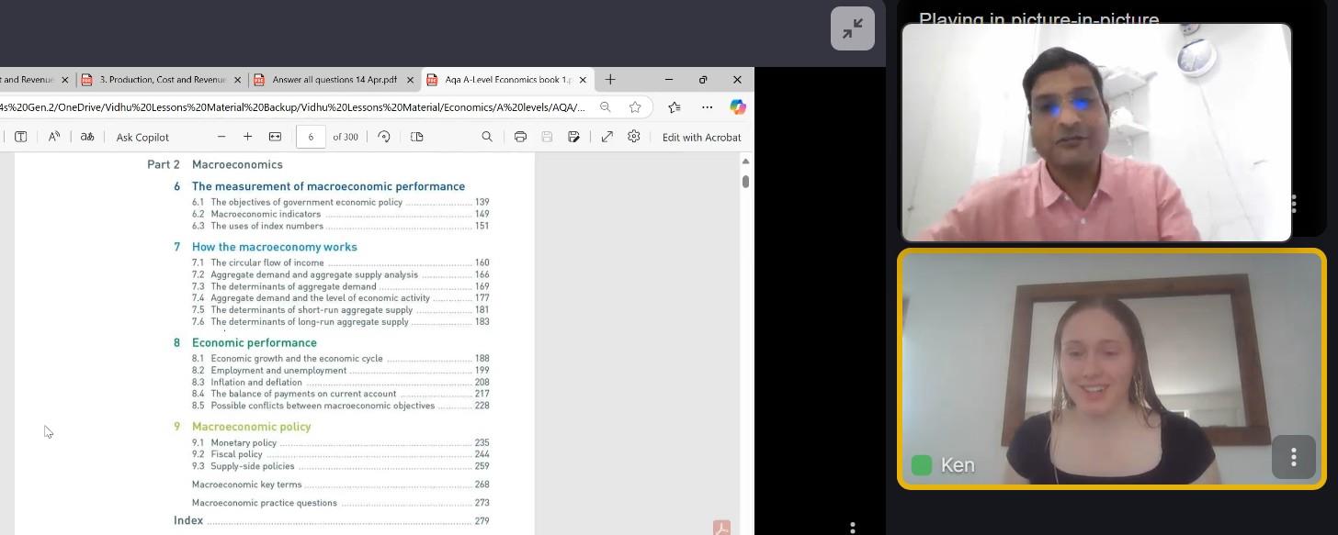Switch to 3. Production, Cost and Revenue tab
The width and height of the screenshot is (1338, 535).
click(x=162, y=80)
